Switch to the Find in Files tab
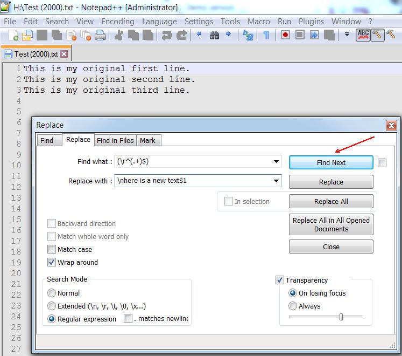Image resolution: width=402 pixels, height=356 pixels. [x=115, y=140]
